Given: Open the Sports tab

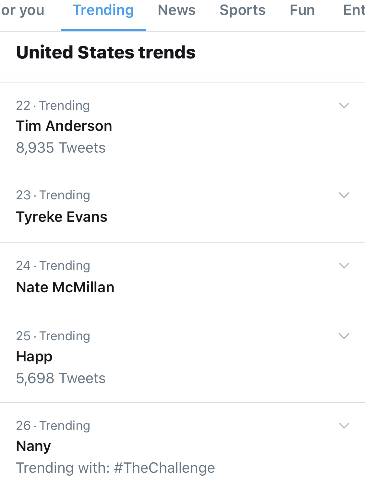Looking at the screenshot, I should [242, 10].
